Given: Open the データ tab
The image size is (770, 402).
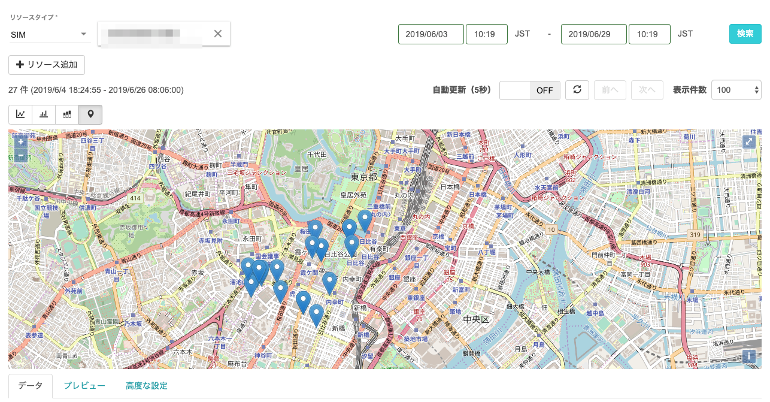Looking at the screenshot, I should 31,386.
